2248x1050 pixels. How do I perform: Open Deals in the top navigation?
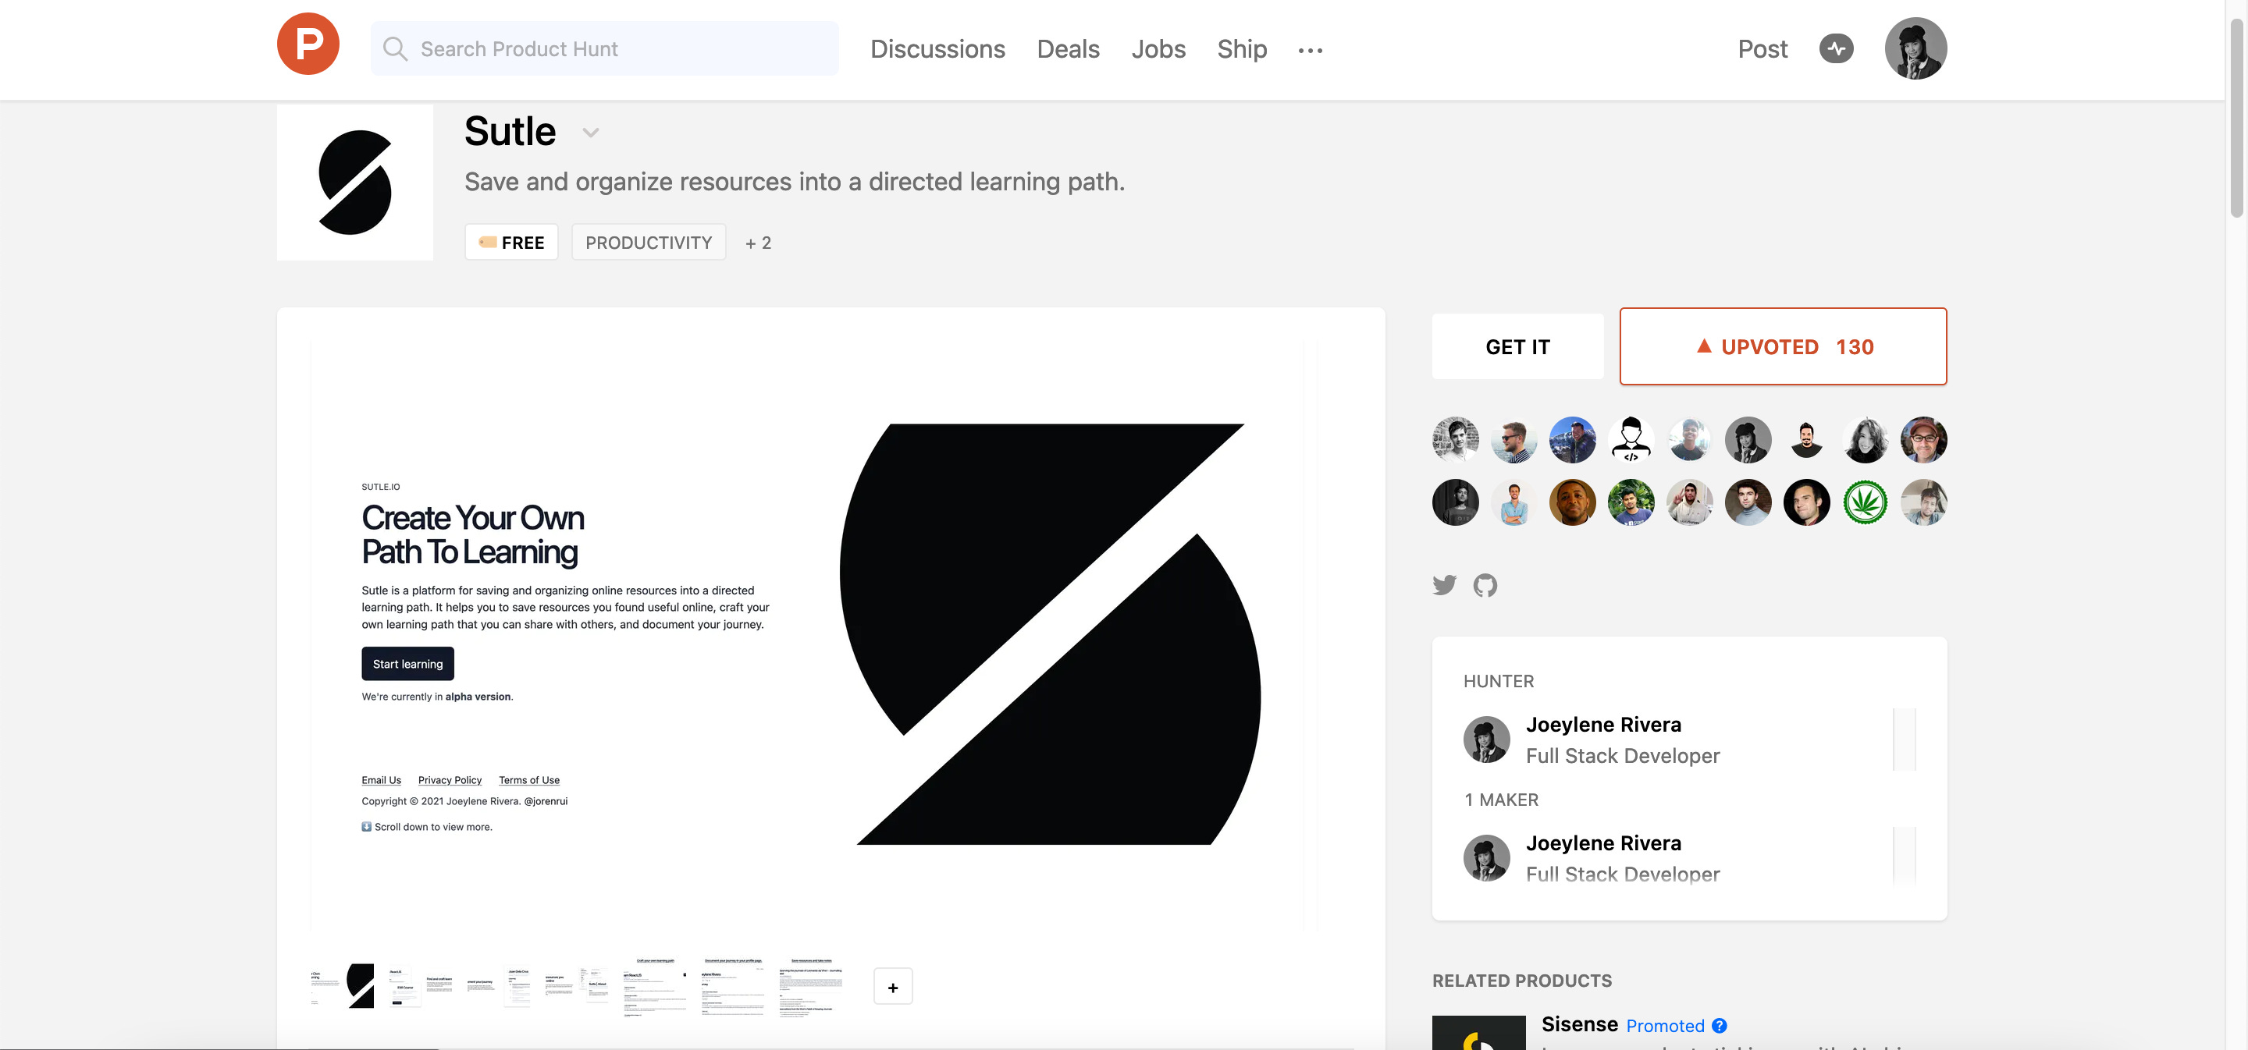pos(1068,49)
